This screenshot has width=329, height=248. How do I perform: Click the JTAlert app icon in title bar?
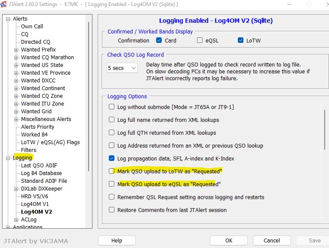point(3,4)
